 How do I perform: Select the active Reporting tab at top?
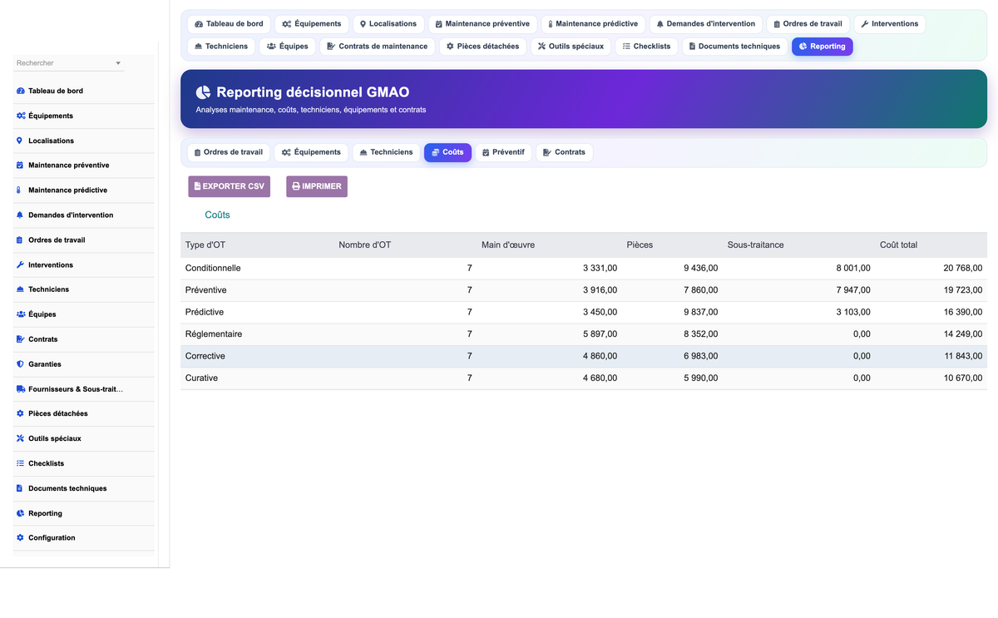[822, 47]
